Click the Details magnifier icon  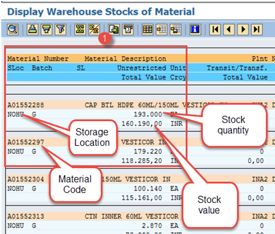pyautogui.click(x=13, y=29)
